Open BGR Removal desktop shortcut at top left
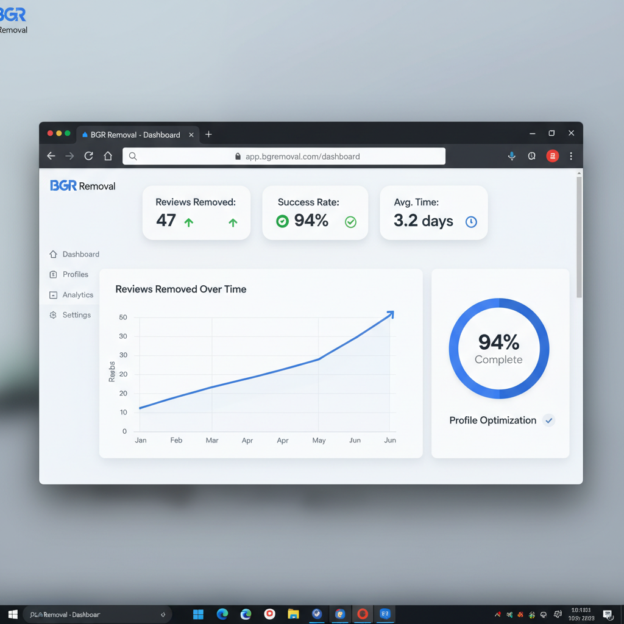The image size is (624, 624). [13, 20]
